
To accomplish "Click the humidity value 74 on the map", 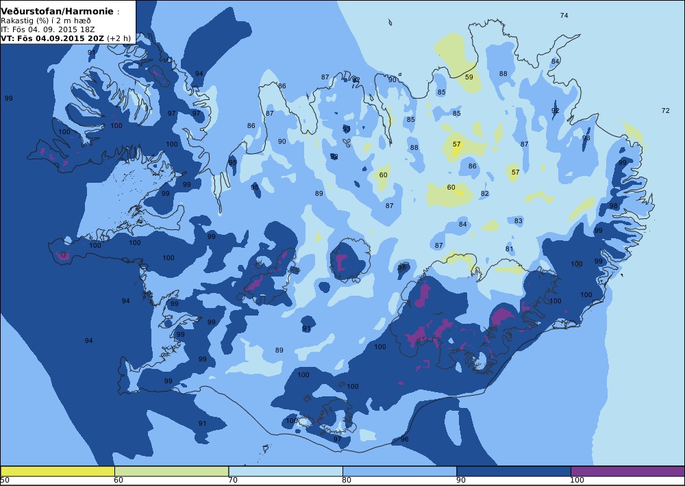I will 564,16.
